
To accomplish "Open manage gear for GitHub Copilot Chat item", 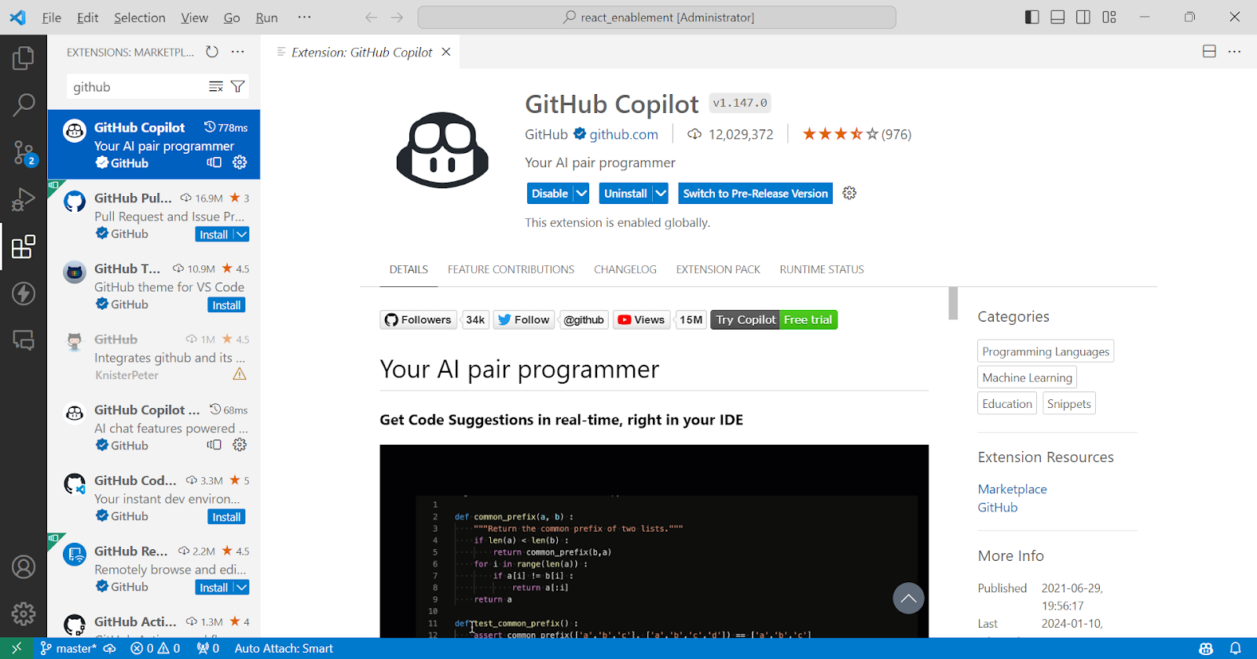I will pyautogui.click(x=240, y=445).
